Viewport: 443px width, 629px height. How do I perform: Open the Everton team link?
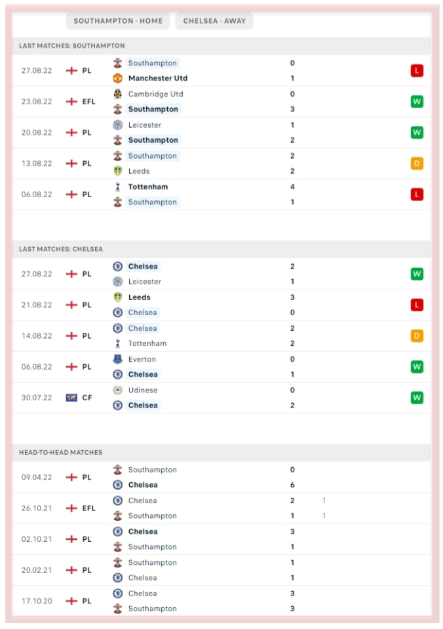pos(142,359)
